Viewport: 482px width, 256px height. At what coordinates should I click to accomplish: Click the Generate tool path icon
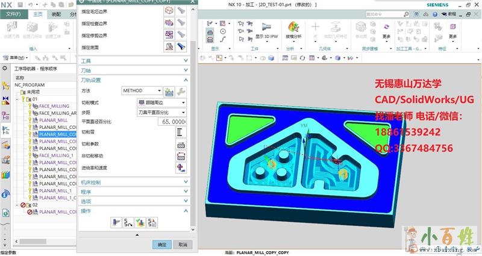point(116,223)
